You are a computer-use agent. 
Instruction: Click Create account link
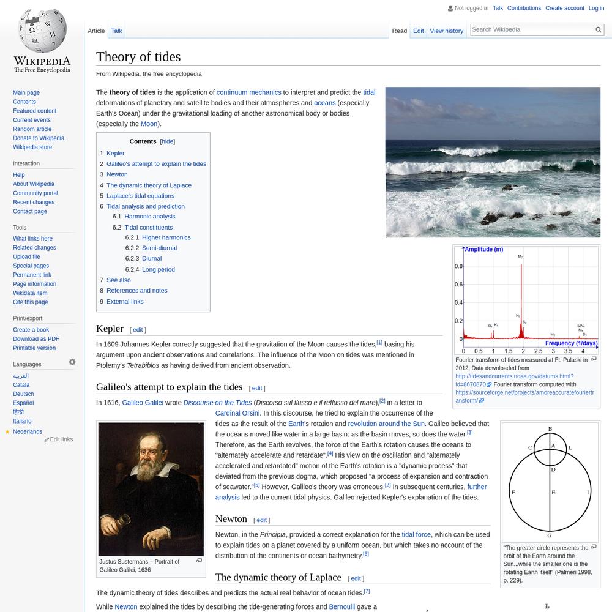click(565, 8)
